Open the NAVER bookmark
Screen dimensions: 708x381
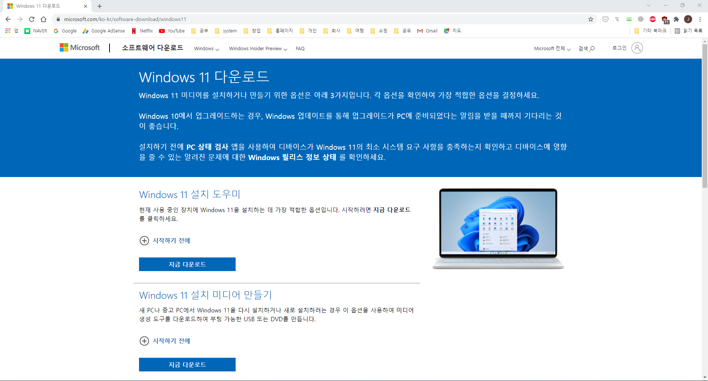[36, 31]
